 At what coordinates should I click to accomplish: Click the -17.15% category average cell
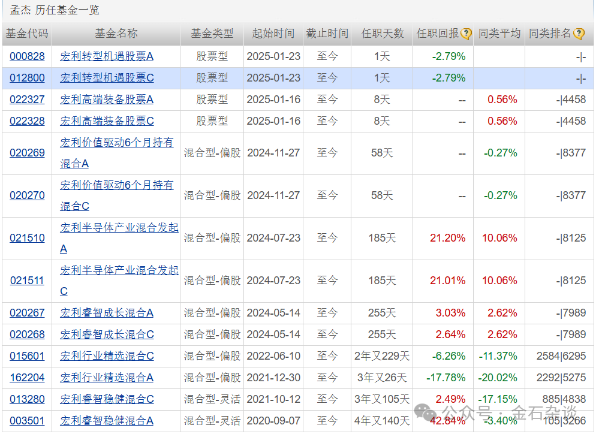point(498,400)
